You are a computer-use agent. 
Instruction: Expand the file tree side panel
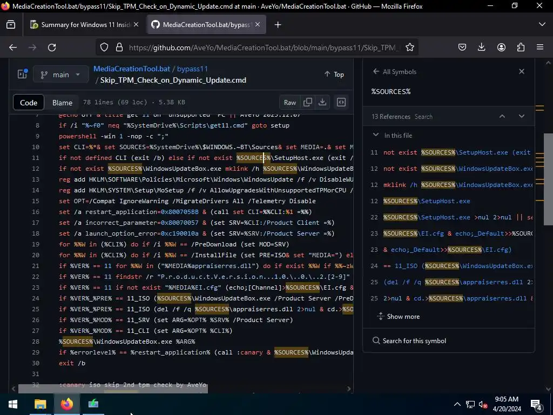[23, 73]
